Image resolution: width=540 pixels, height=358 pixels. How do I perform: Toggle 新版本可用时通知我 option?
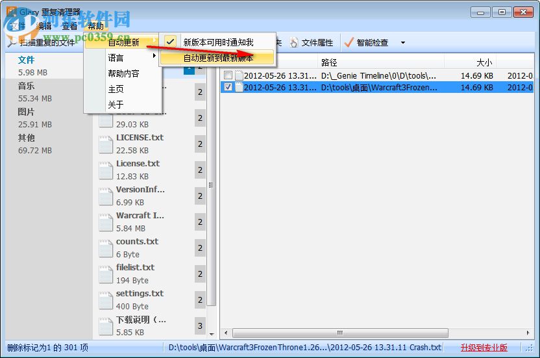(217, 42)
